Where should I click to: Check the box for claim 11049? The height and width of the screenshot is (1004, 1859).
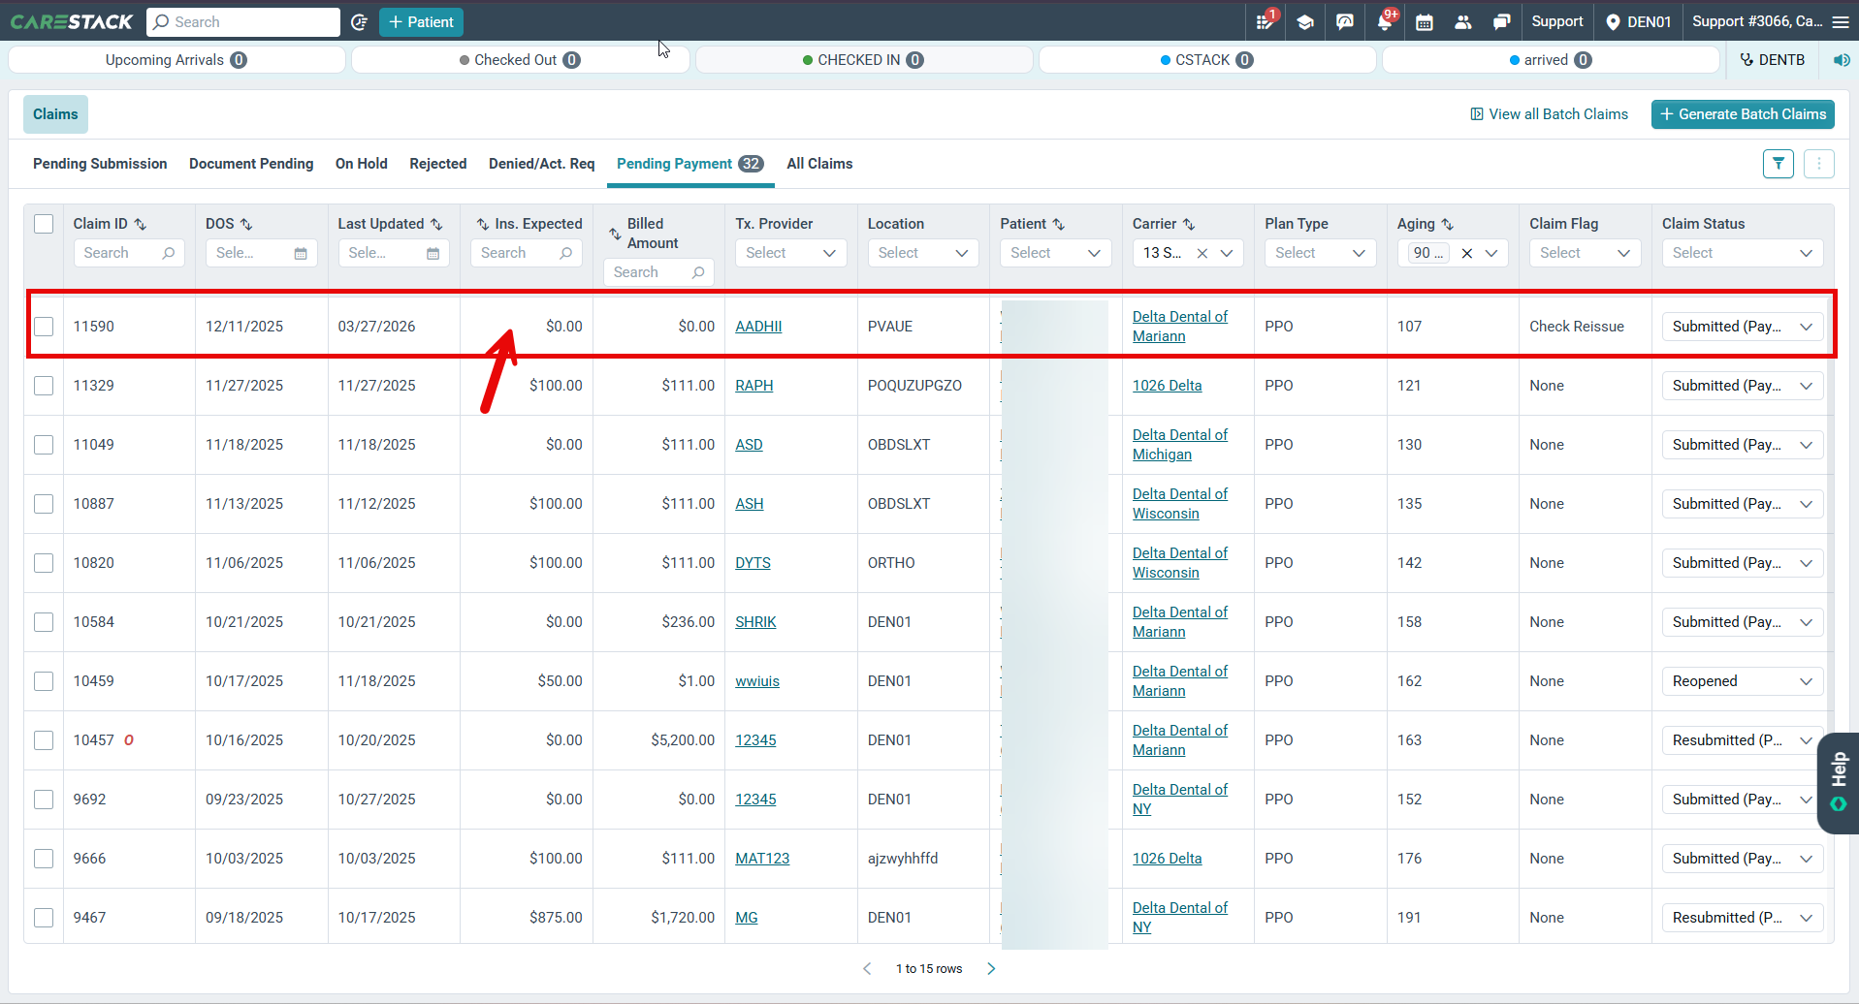(44, 445)
